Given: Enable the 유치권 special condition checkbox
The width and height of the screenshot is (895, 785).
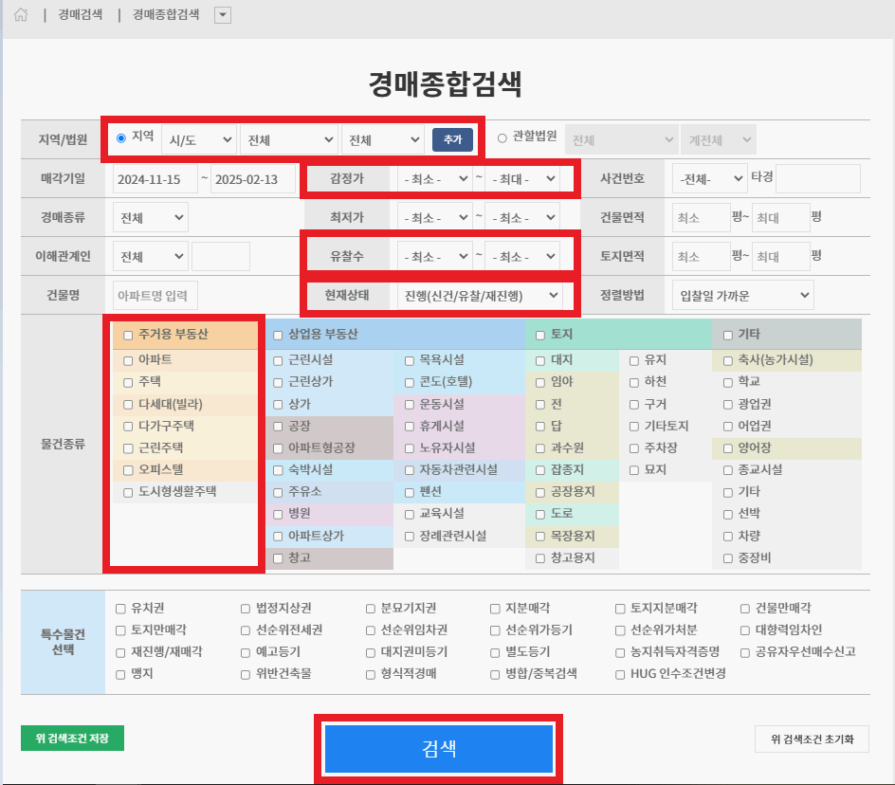Looking at the screenshot, I should tap(119, 608).
